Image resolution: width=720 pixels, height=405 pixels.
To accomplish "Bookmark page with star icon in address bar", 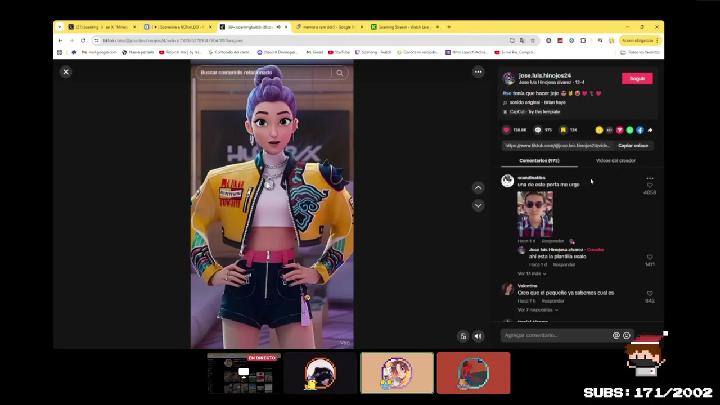I will [533, 40].
